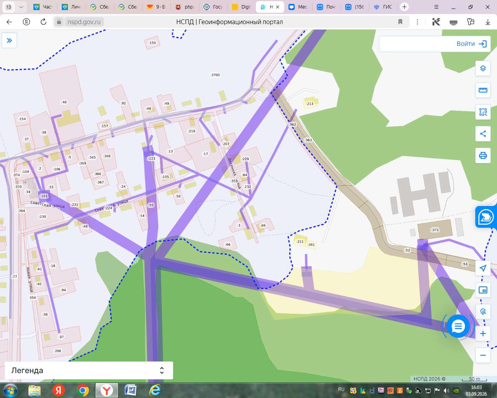This screenshot has width=497, height=398.
Task: Click the share map icon
Action: [483, 134]
